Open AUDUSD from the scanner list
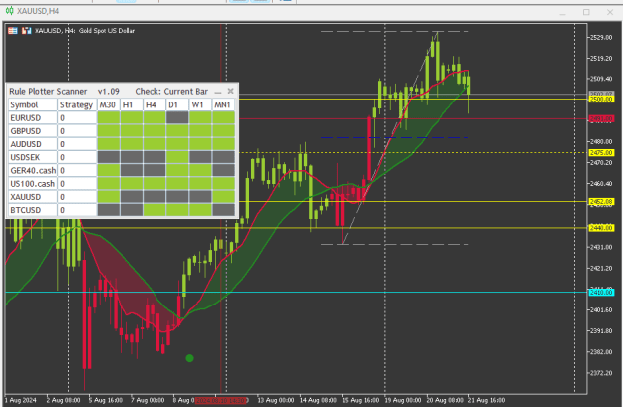Screen dimensions: 623x407 (x=33, y=144)
